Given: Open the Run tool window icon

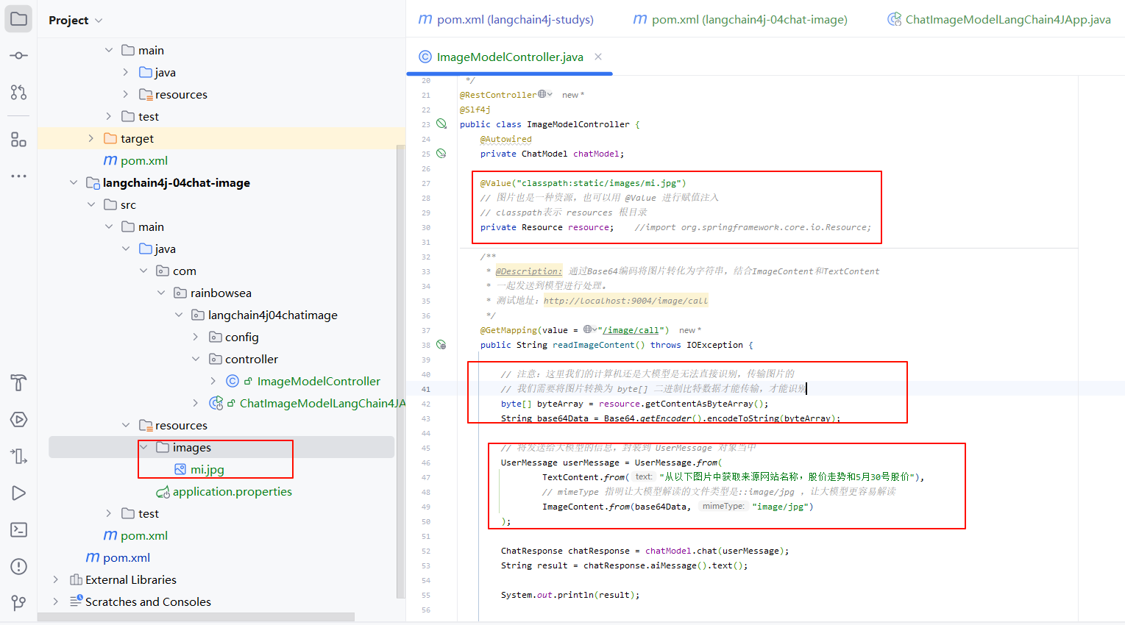Looking at the screenshot, I should click(x=19, y=493).
